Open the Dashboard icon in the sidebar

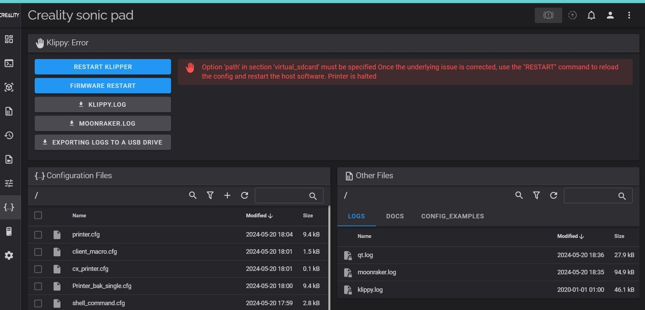9,39
